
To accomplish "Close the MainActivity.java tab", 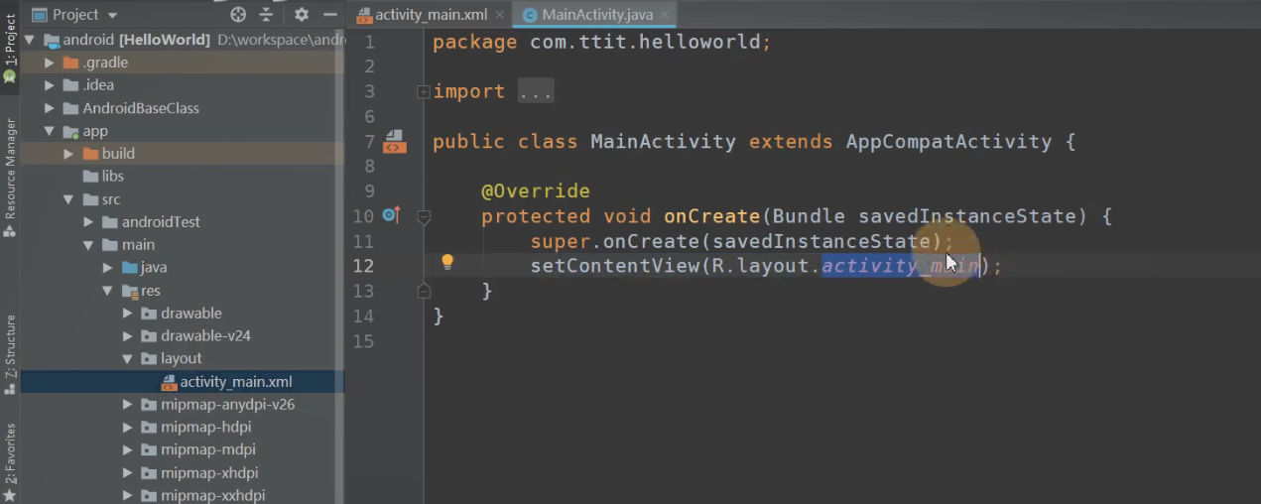I will [665, 15].
